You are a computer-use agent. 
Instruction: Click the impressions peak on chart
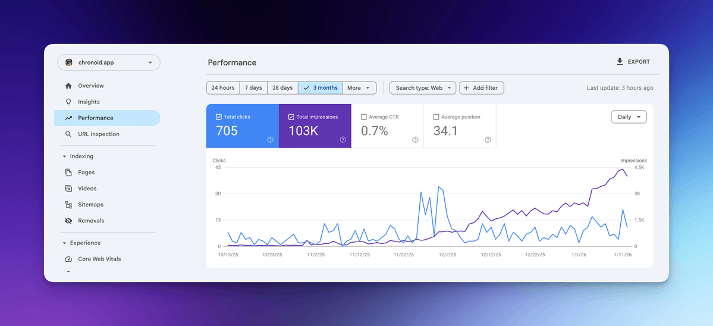tap(623, 170)
